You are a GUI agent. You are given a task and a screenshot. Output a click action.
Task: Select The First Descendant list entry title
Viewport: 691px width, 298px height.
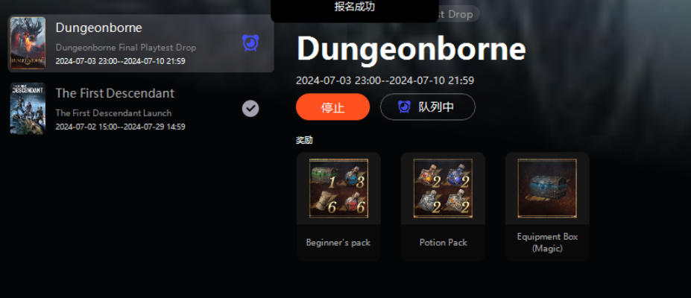pyautogui.click(x=115, y=93)
